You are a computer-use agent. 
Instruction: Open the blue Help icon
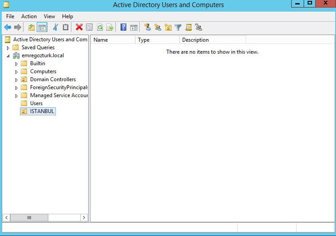tap(123, 28)
